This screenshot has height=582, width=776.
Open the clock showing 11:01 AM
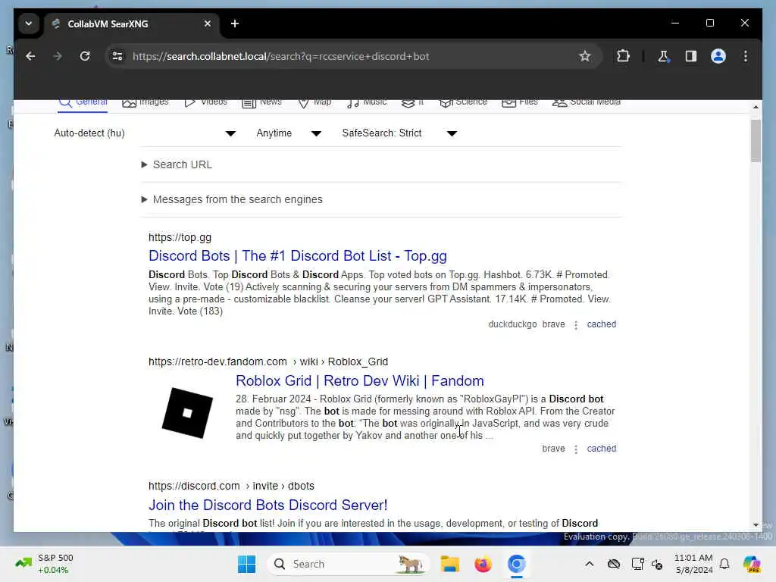tap(693, 564)
